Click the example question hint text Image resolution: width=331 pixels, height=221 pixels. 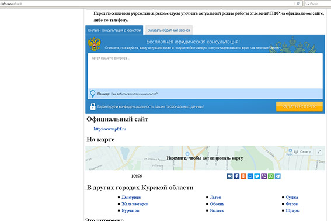point(127,94)
